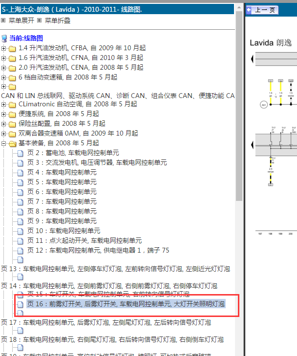
Task: Click folder icon of 双离合器变速箱 0AM
Action: (x=12, y=134)
